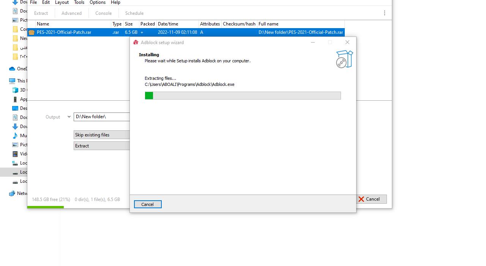Click the Videos folder icon in sidebar
This screenshot has width=486, height=266.
pos(15,154)
